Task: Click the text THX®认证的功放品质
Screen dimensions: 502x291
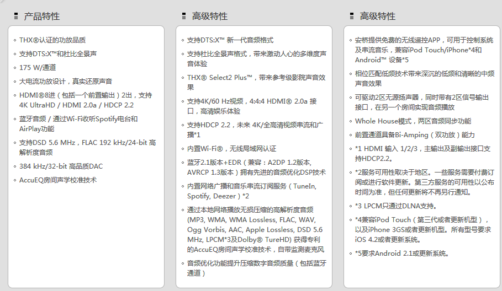Action: click(52, 40)
